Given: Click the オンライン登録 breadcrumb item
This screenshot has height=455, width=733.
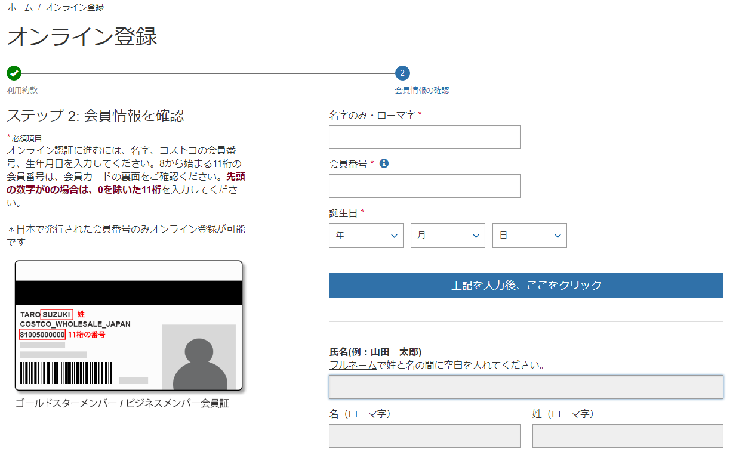Looking at the screenshot, I should tap(75, 7).
